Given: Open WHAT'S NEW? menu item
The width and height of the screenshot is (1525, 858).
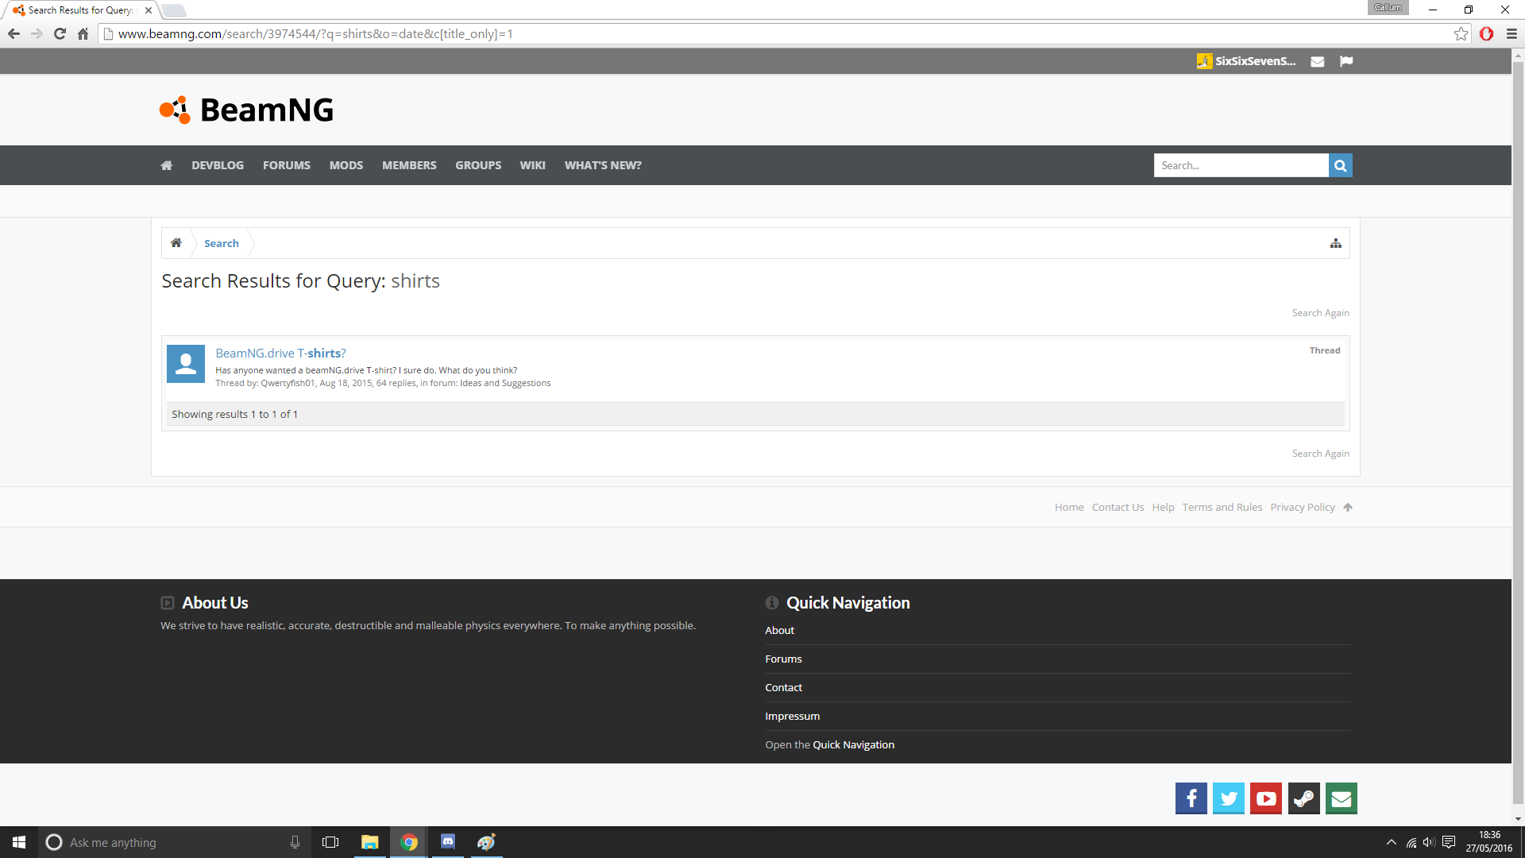Looking at the screenshot, I should click(x=603, y=165).
